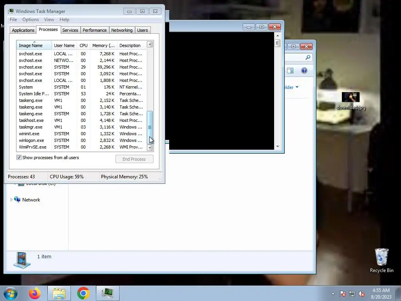This screenshot has width=401, height=301.
Task: Launch Google Chrome from the taskbar
Action: tap(83, 293)
